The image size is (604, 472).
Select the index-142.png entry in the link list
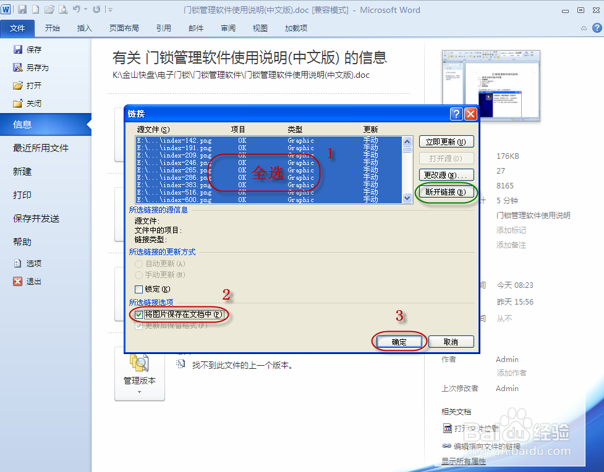[185, 141]
